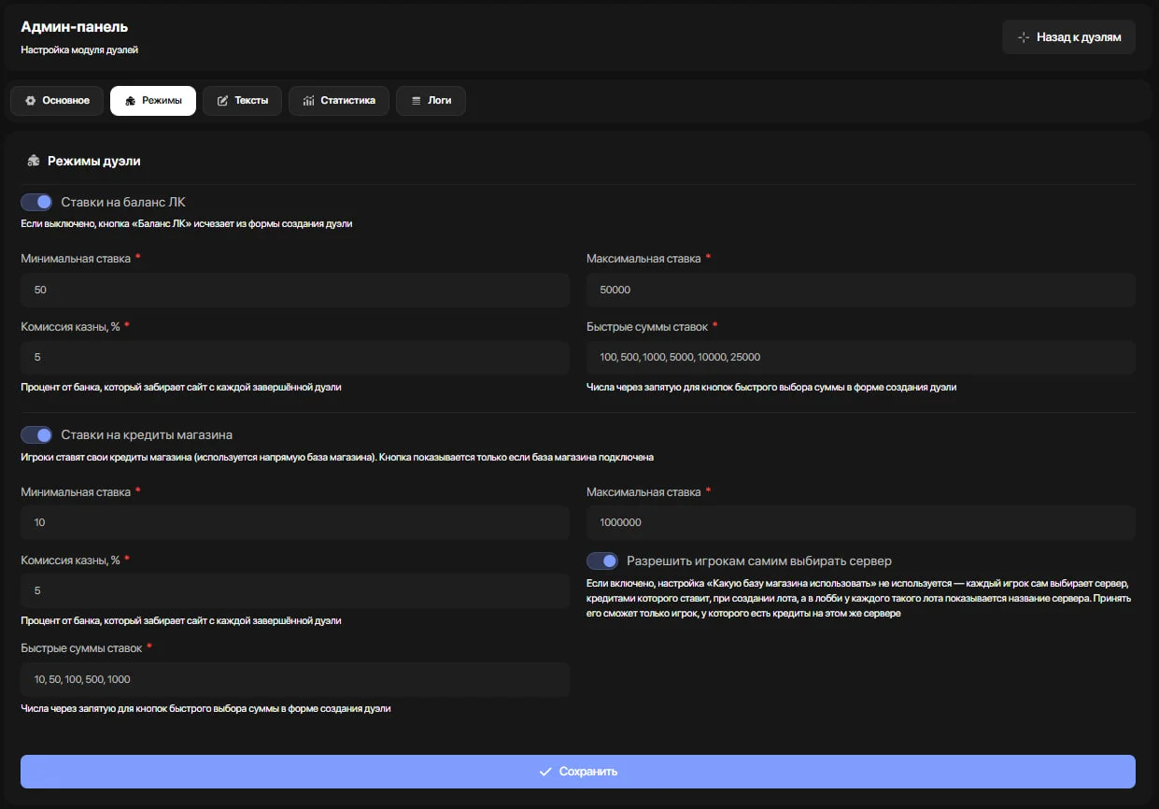Focus balance Минимальная ставка field with 50

[295, 290]
